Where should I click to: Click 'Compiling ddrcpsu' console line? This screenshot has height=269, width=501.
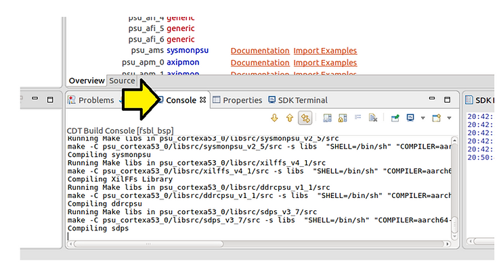[105, 204]
